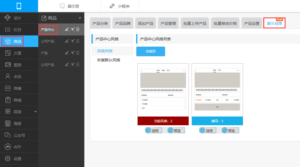The width and height of the screenshot is (300, 167).
Task: Switch to the 产品品牌 tab
Action: click(x=123, y=23)
